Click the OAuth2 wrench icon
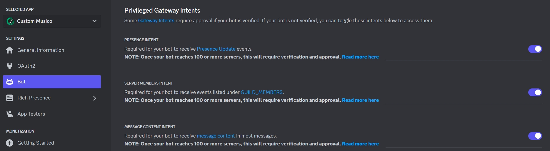Image resolution: width=550 pixels, height=151 pixels. point(10,66)
